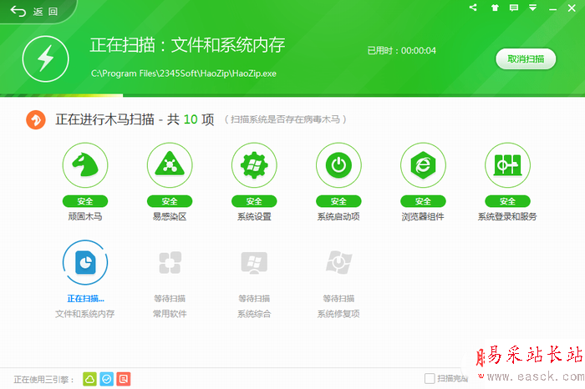Viewport: 585px width, 389px height.
Task: Click the 正在扫描... status text
Action: 85,299
